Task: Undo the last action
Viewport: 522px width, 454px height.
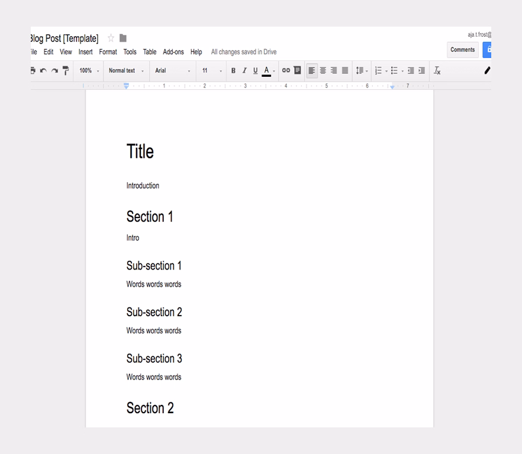Action: coord(43,70)
